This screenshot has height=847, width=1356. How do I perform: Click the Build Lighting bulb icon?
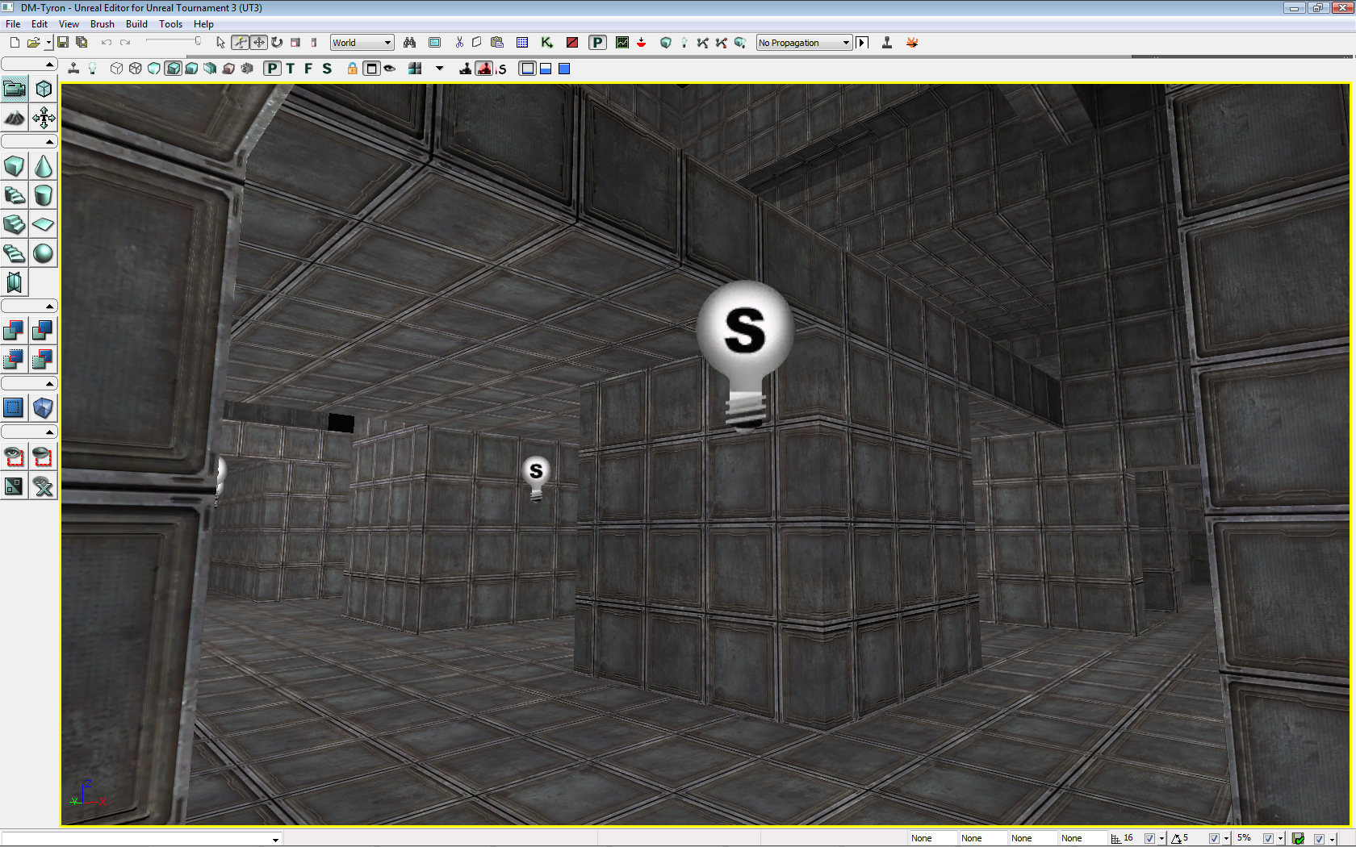[684, 43]
